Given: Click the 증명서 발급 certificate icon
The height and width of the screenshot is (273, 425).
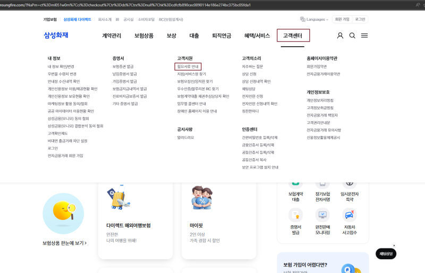Looking at the screenshot, I should [295, 215].
